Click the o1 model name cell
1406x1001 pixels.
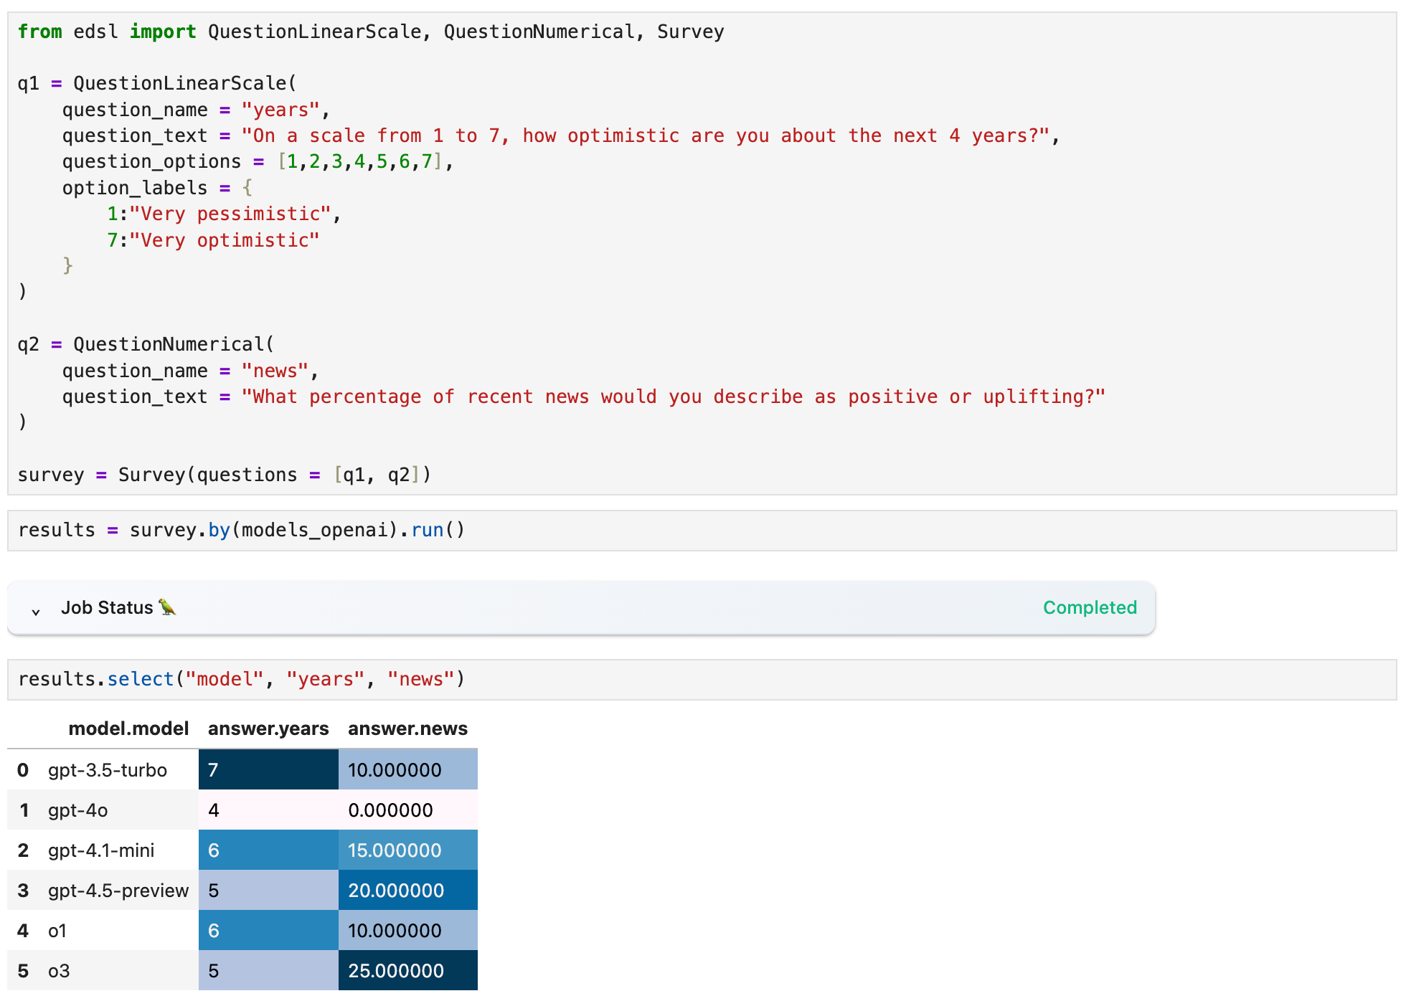[57, 930]
